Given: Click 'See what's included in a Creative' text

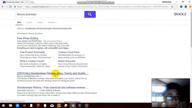Looking at the screenshot, I should click(x=33, y=64).
